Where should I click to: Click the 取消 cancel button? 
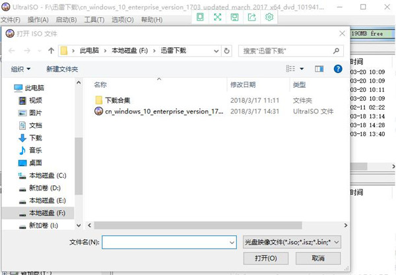click(318, 258)
